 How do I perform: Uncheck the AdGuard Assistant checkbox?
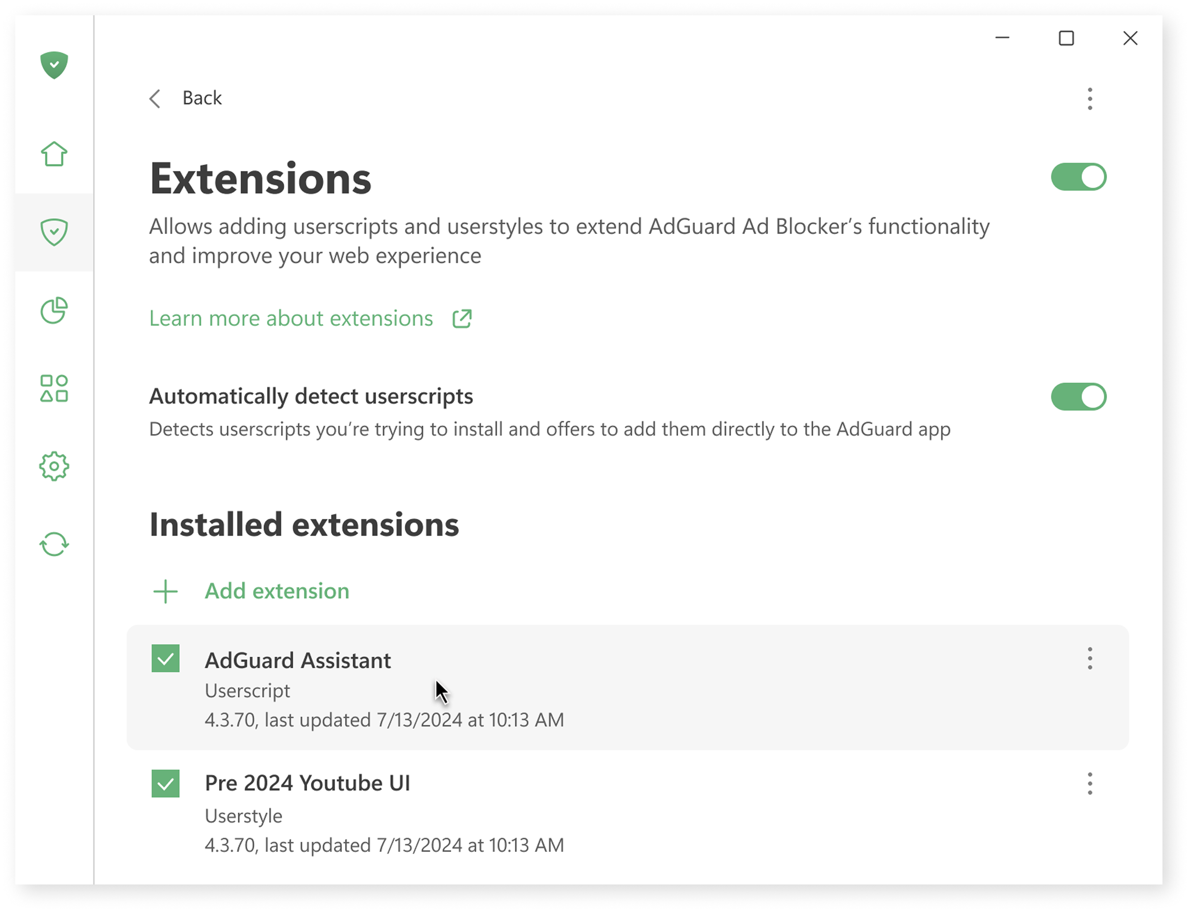(166, 659)
